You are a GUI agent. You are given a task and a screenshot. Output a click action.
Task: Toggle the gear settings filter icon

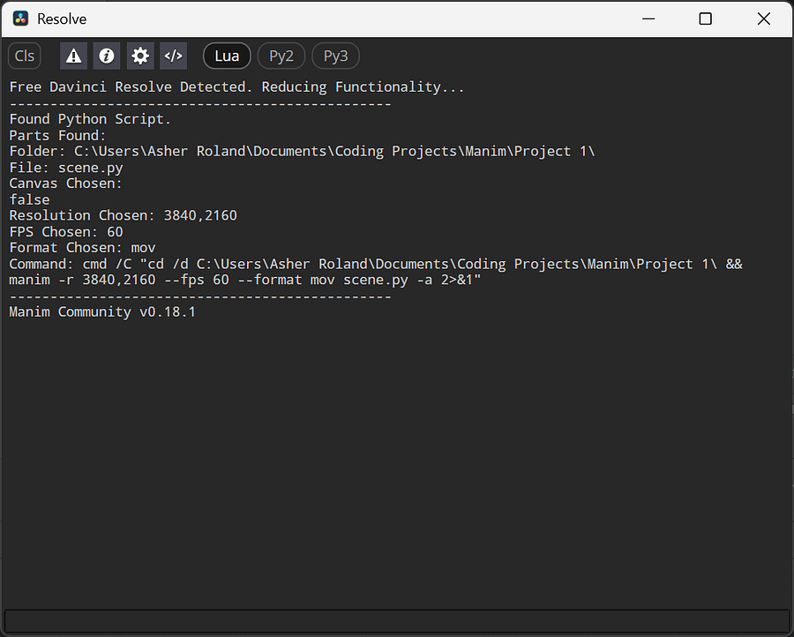coord(140,56)
